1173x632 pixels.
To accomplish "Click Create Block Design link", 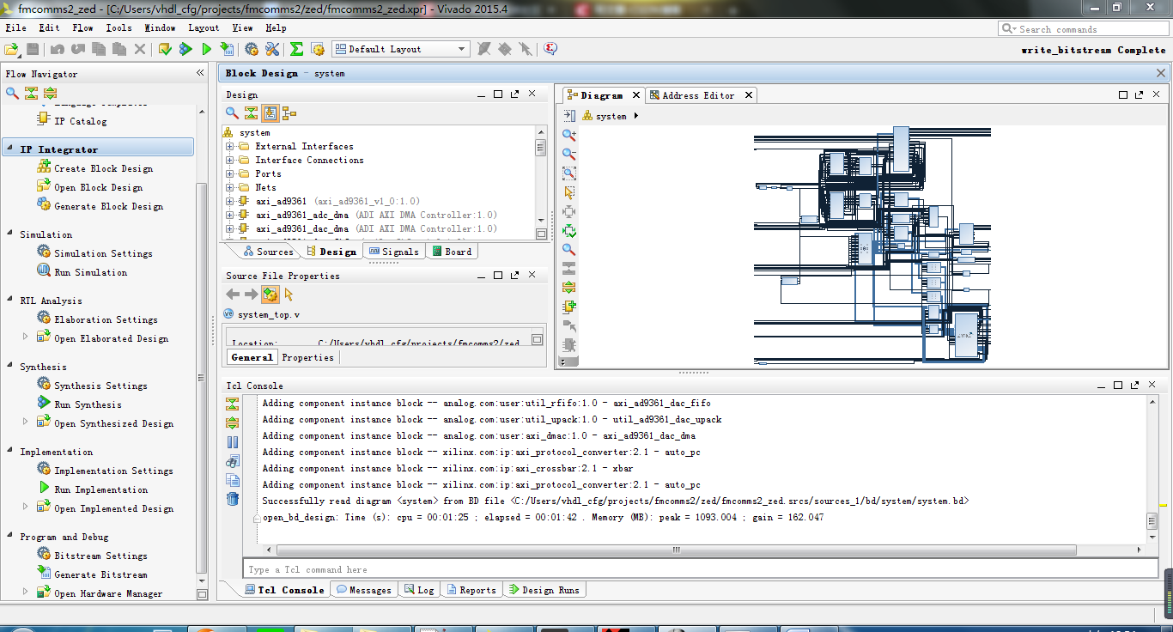I will click(103, 168).
